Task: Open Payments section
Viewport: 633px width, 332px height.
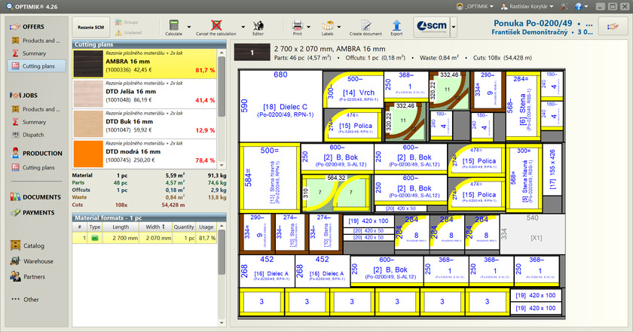Action: 32,212
